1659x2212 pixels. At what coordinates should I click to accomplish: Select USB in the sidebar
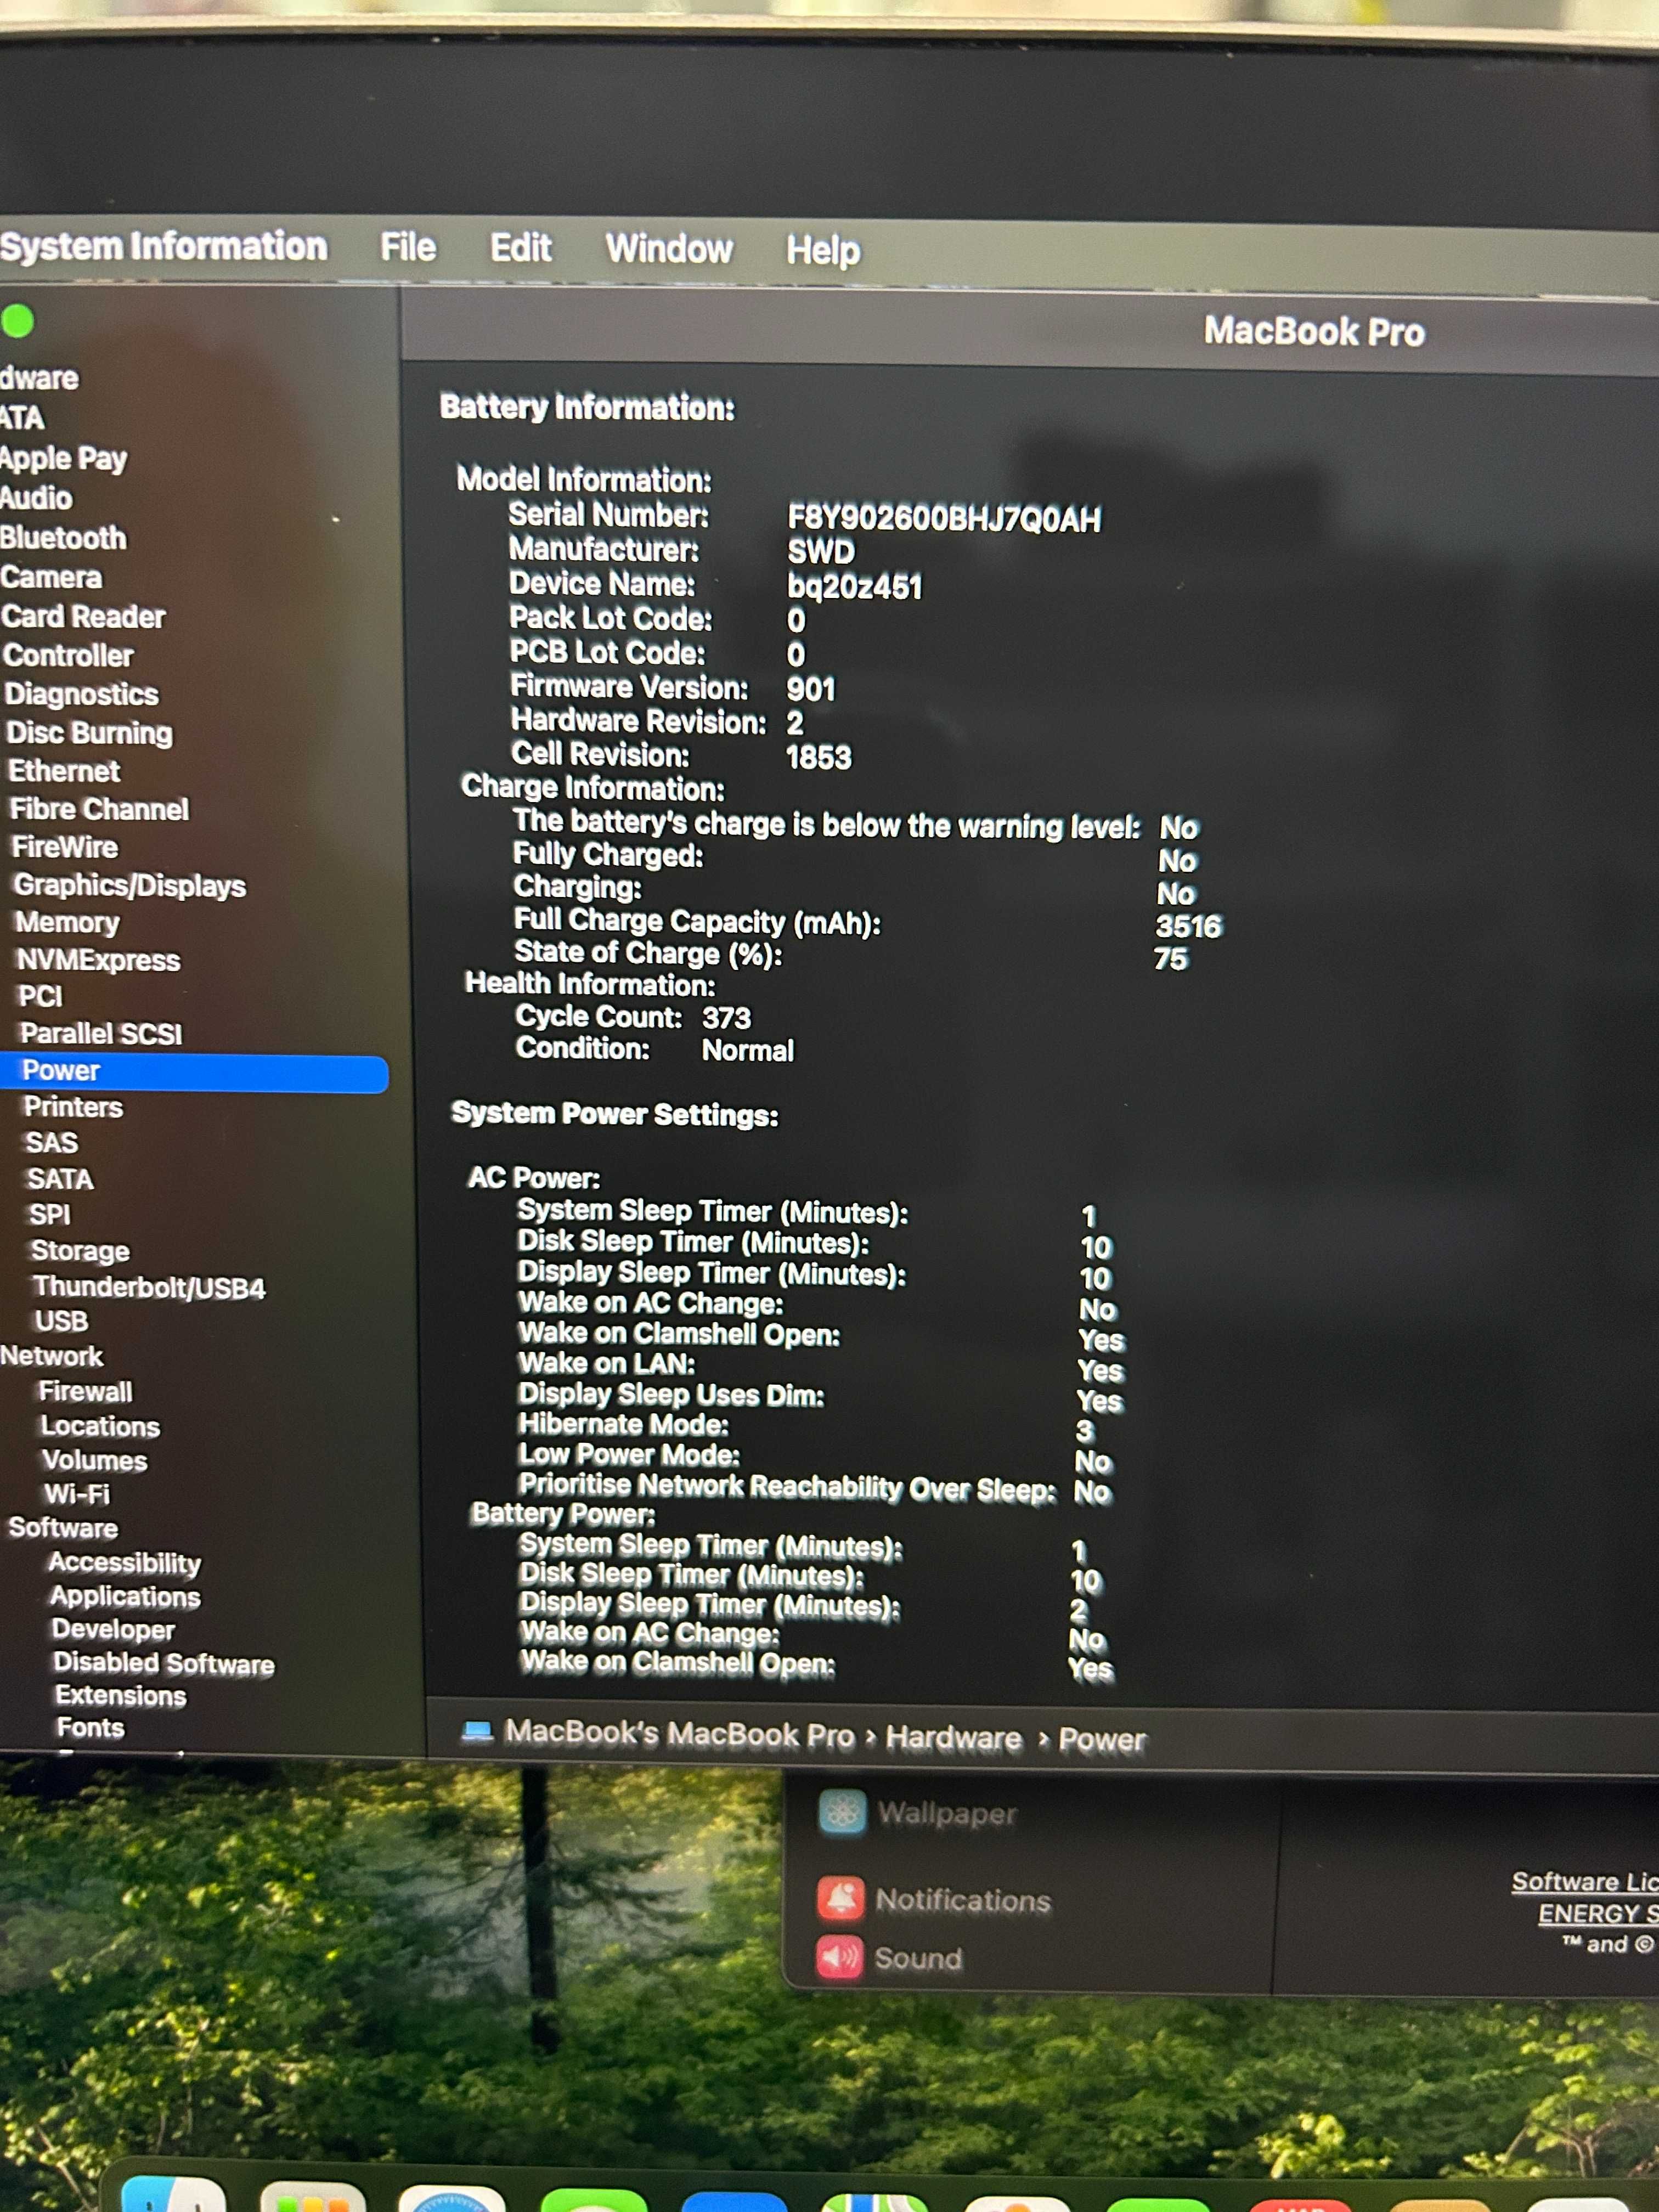click(x=62, y=1321)
